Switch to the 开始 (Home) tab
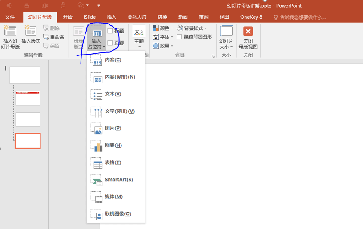Image resolution: width=363 pixels, height=229 pixels. 68,17
